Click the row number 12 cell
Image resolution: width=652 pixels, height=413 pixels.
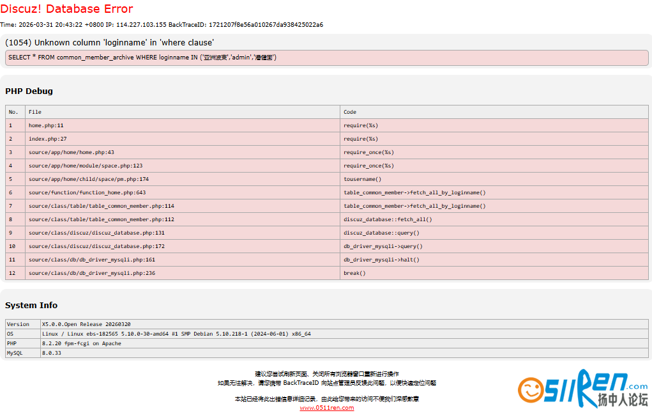coord(15,273)
